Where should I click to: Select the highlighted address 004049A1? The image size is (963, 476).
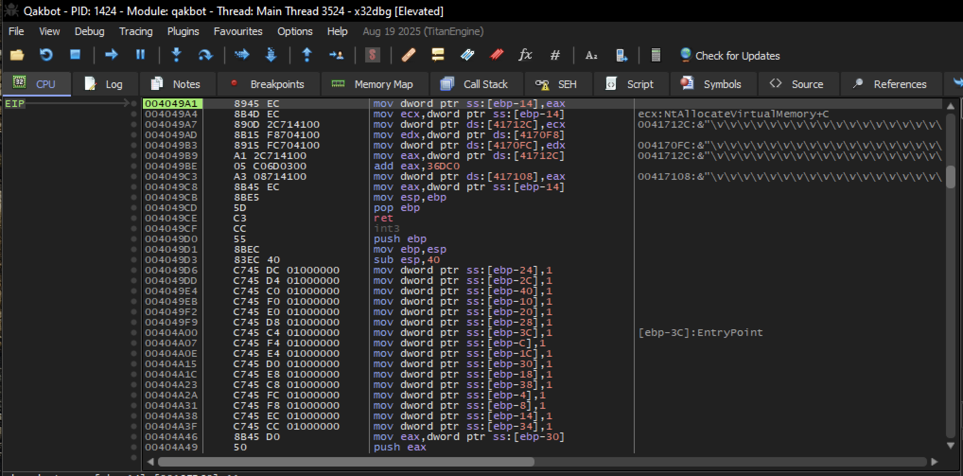click(x=171, y=104)
